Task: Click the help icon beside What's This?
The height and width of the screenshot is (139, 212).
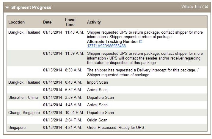Action: point(206,6)
